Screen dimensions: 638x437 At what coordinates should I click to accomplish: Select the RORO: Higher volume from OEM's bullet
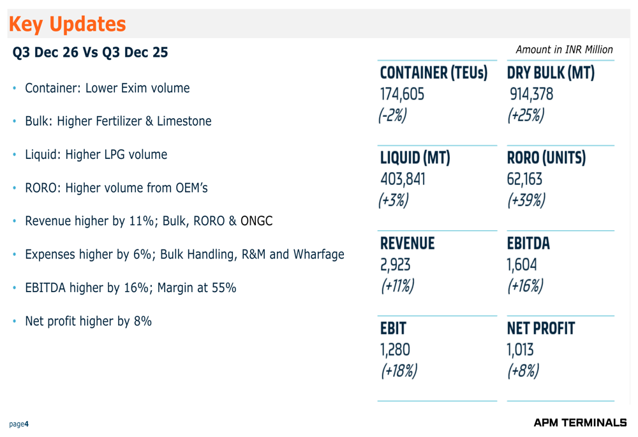click(116, 188)
